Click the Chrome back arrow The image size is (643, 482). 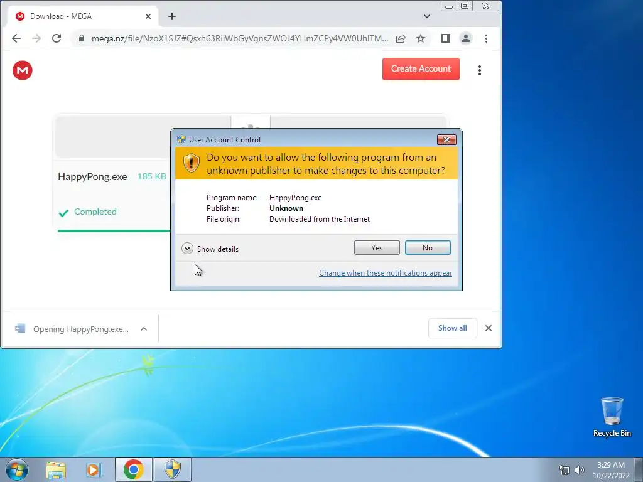tap(16, 38)
